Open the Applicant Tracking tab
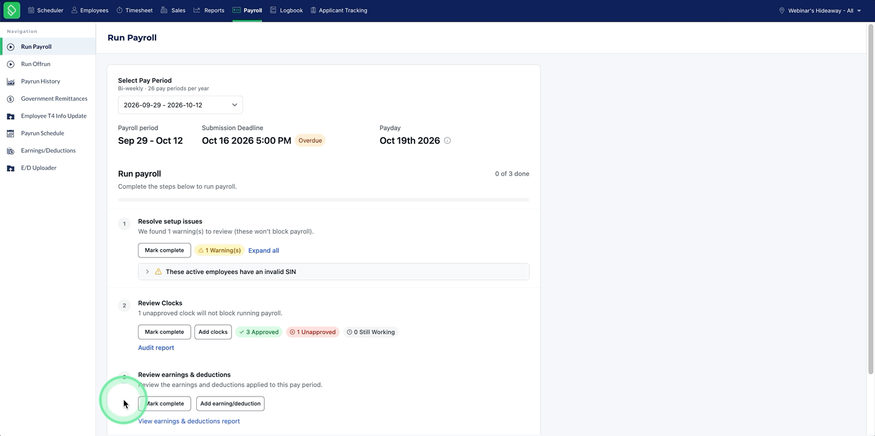This screenshot has width=875, height=436. pyautogui.click(x=338, y=10)
